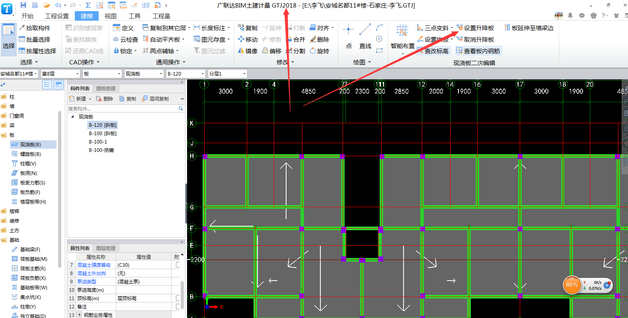Click the 混凝土外加剂 property link
The height and width of the screenshot is (318, 628).
pyautogui.click(x=92, y=273)
